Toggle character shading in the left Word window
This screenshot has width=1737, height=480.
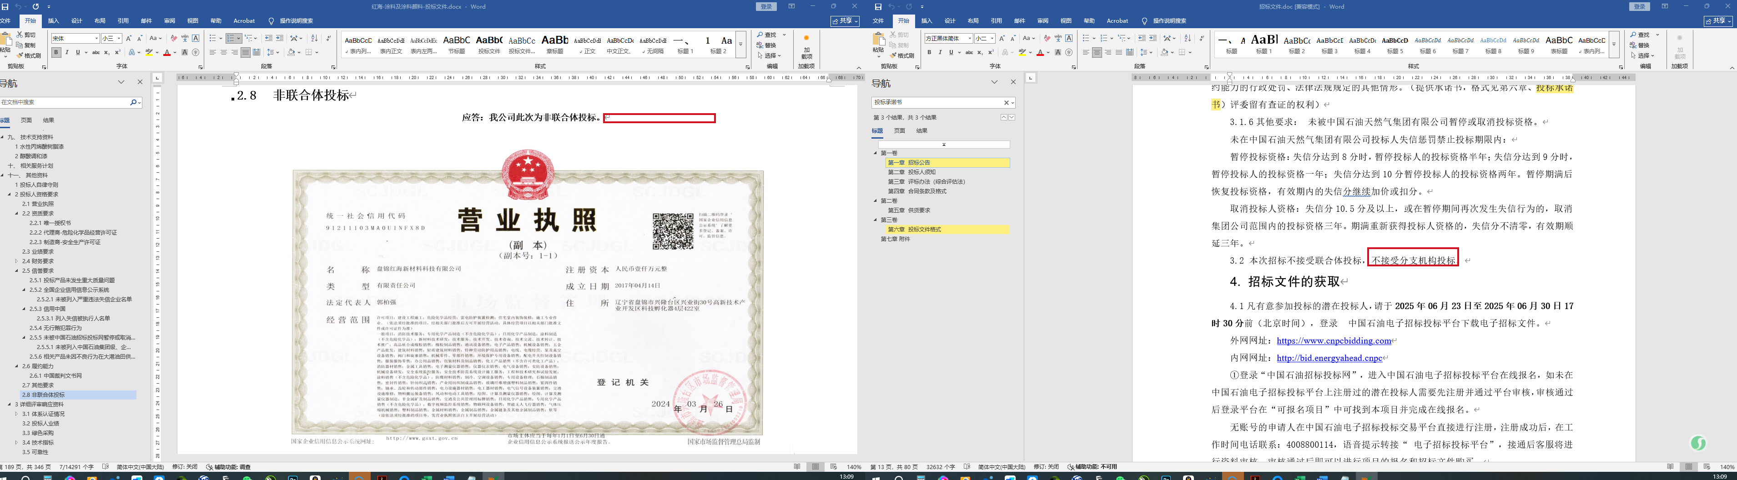click(185, 53)
